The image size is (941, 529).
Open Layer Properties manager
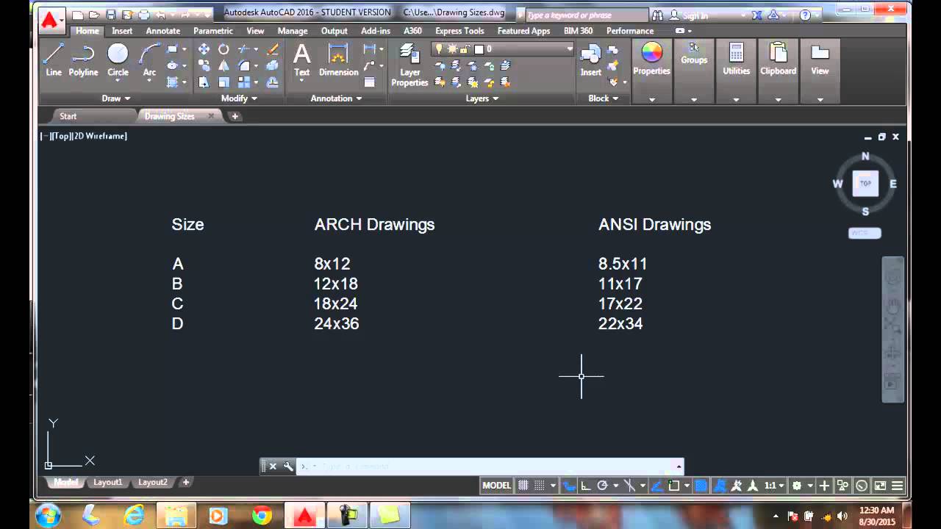[x=409, y=65]
